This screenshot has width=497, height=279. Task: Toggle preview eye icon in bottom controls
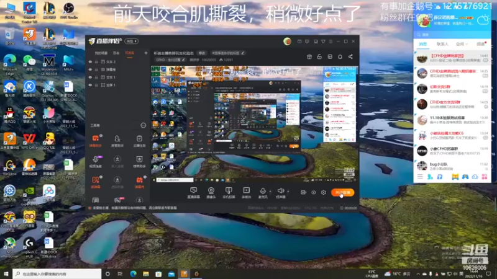coord(314,192)
